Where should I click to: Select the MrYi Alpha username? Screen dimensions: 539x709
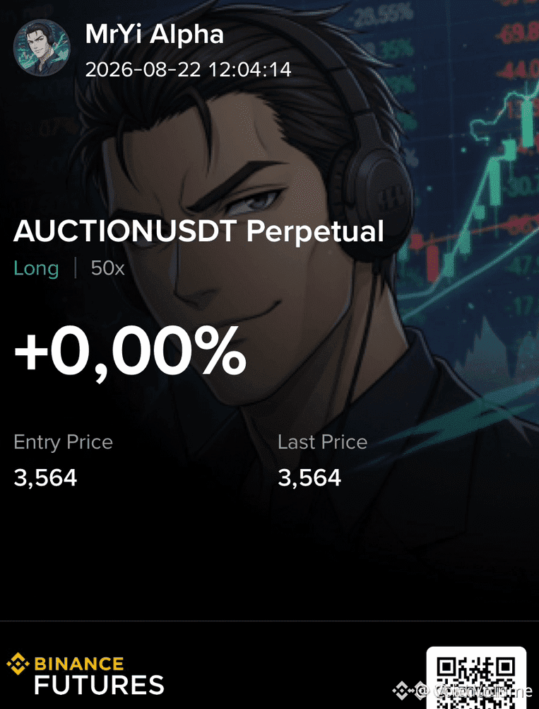155,35
